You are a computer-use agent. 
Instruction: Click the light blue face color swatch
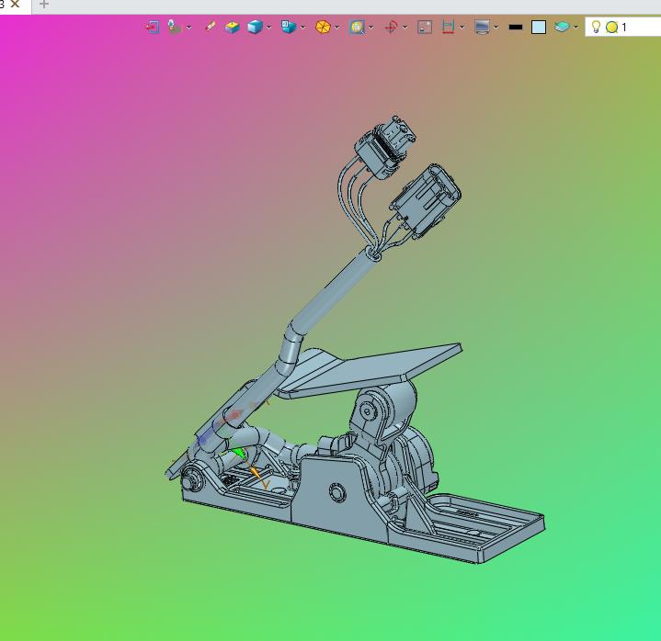point(539,27)
